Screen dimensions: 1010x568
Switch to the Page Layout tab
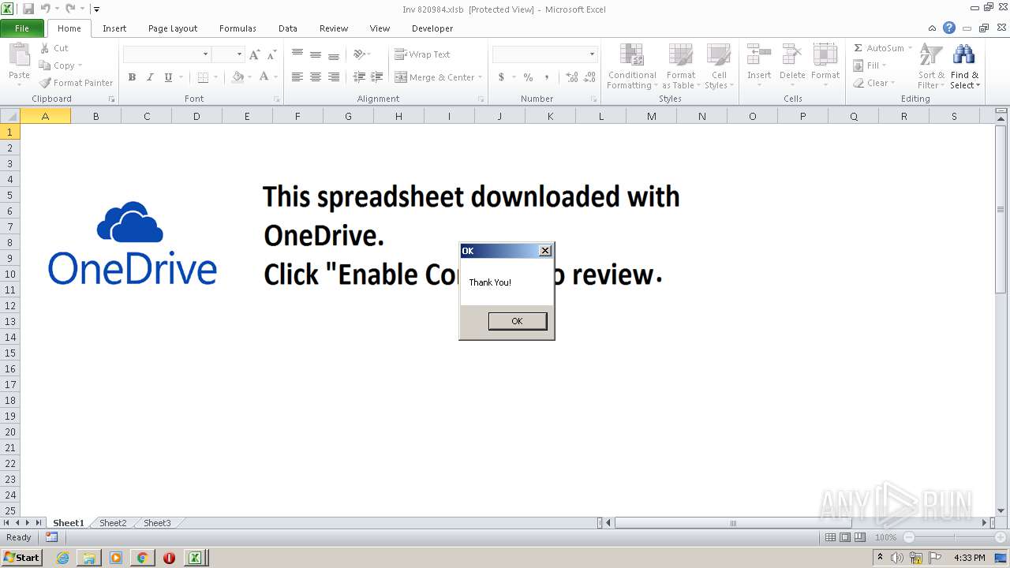[x=173, y=28]
